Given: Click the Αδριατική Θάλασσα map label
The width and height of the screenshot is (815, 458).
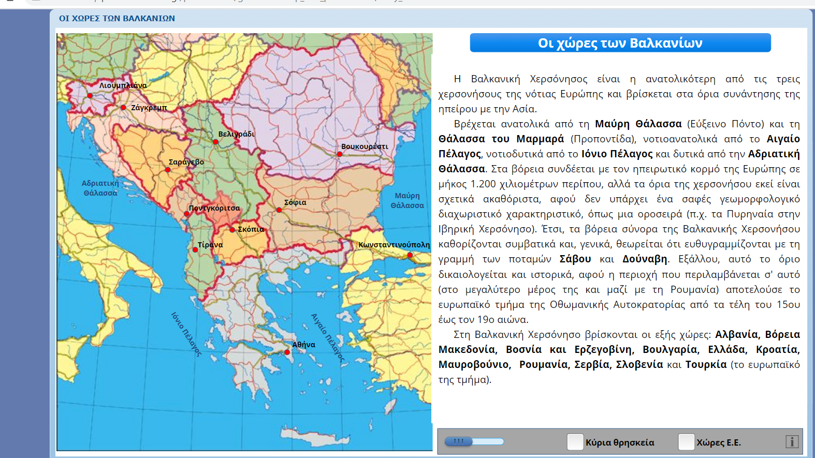Looking at the screenshot, I should [100, 188].
